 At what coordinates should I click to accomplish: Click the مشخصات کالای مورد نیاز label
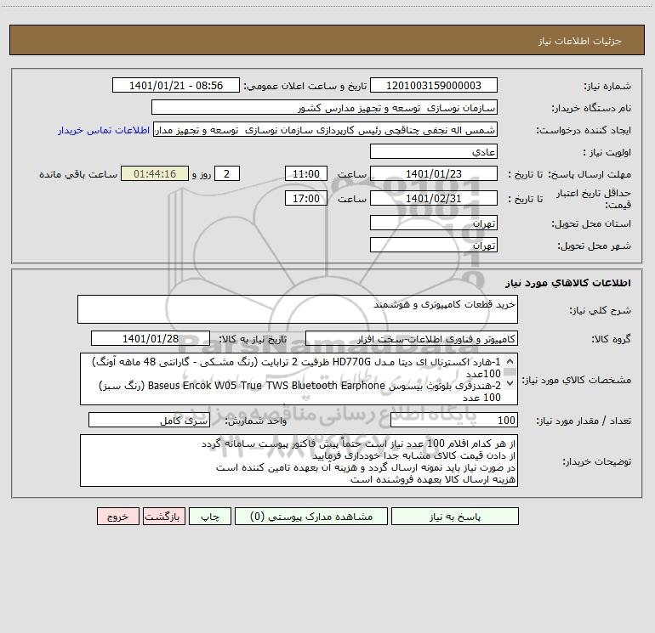[x=577, y=380]
